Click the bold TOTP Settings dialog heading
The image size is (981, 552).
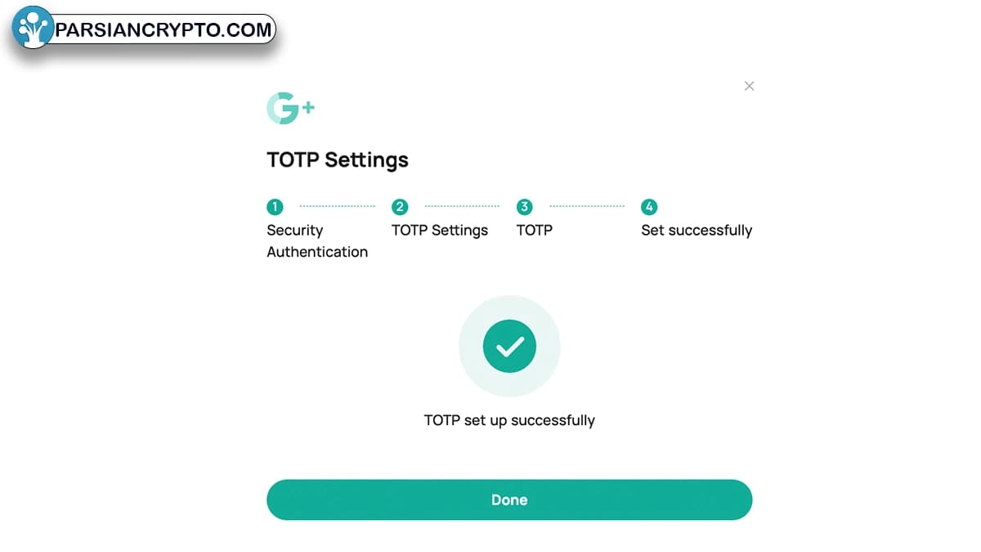(337, 159)
